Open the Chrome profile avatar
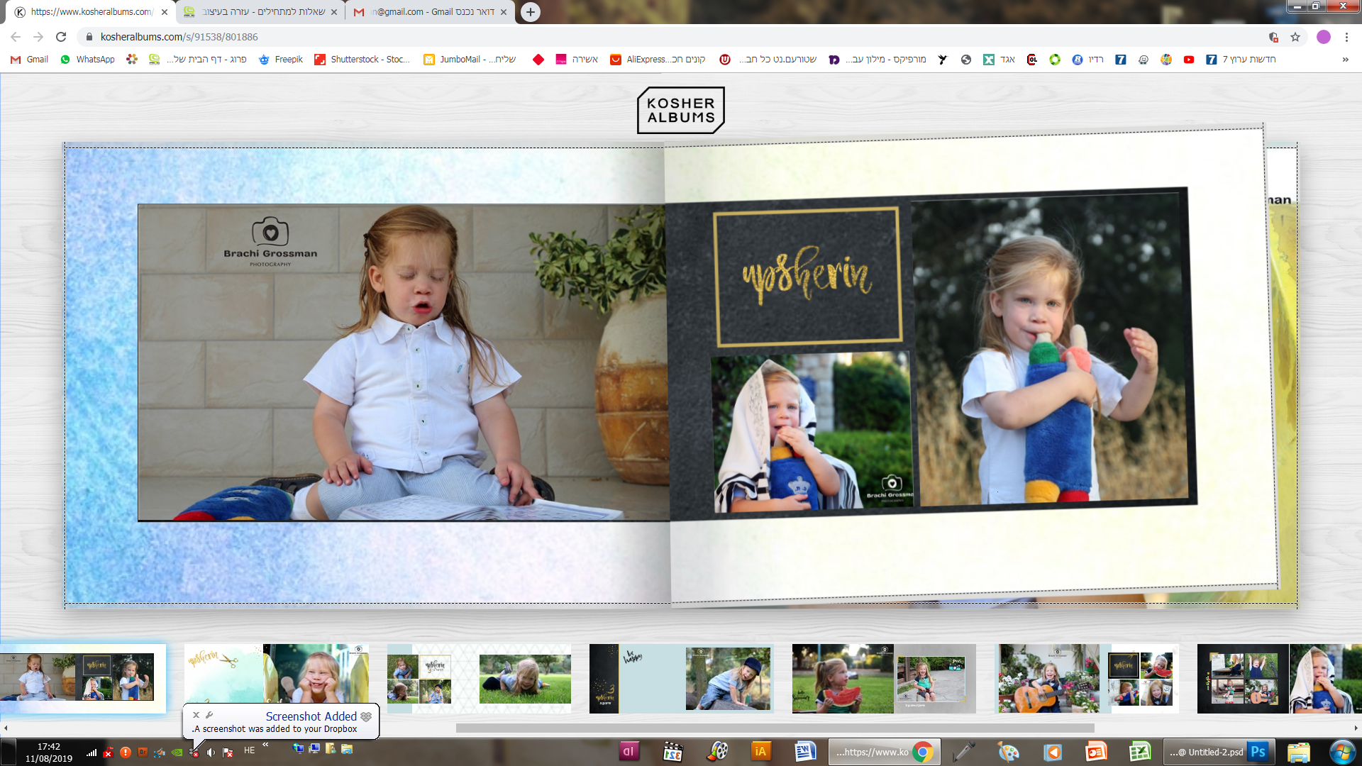This screenshot has height=766, width=1362. tap(1323, 37)
